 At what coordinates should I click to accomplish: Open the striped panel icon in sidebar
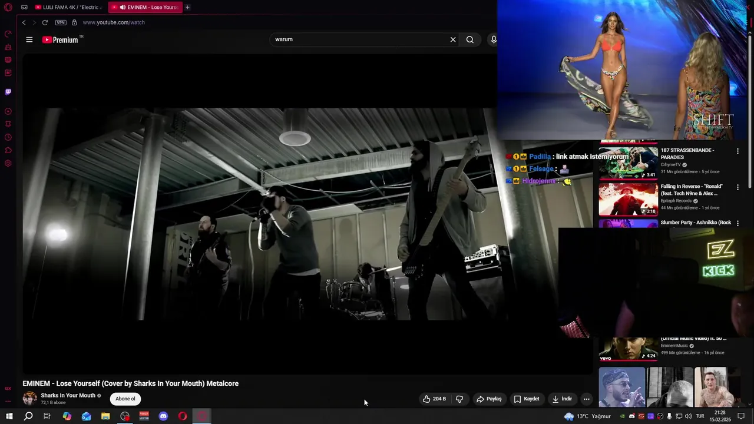pyautogui.click(x=8, y=60)
